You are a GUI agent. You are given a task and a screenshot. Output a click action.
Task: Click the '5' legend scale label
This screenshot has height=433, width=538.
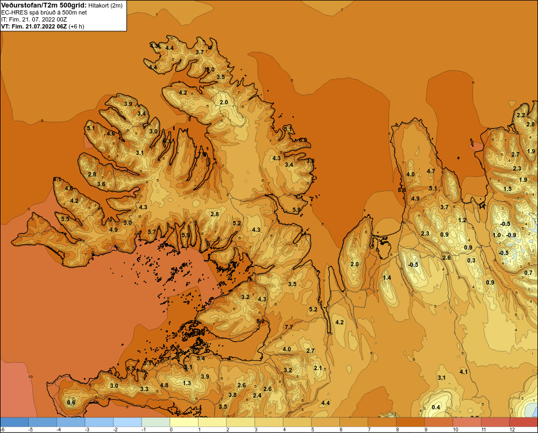(x=313, y=430)
